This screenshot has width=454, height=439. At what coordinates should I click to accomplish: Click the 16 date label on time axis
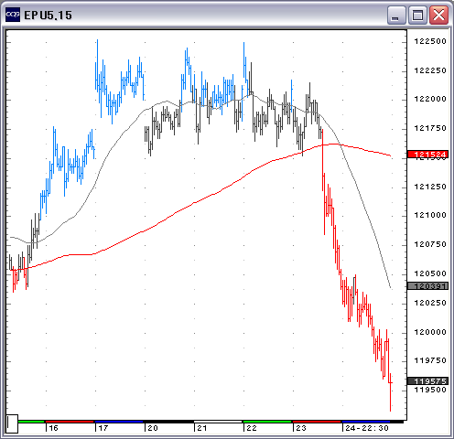[53, 428]
